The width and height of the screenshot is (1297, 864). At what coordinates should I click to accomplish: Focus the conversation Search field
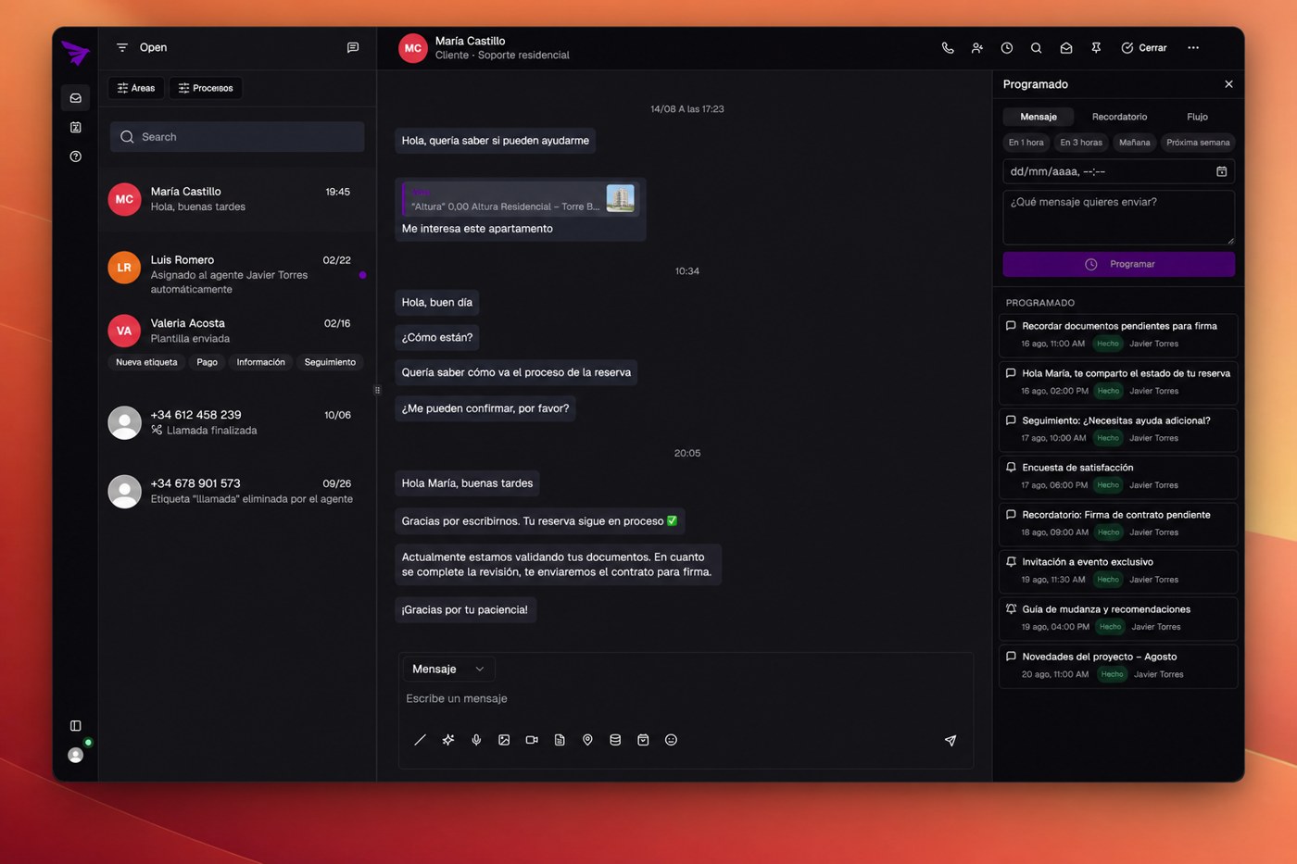click(x=237, y=137)
